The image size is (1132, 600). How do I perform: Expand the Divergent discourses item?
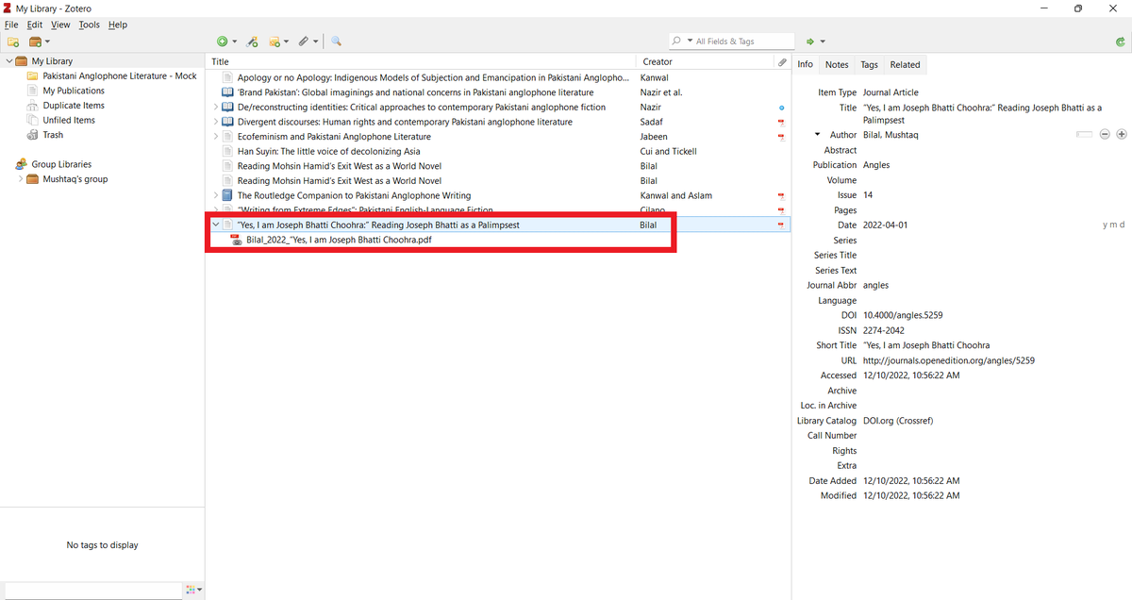point(216,122)
